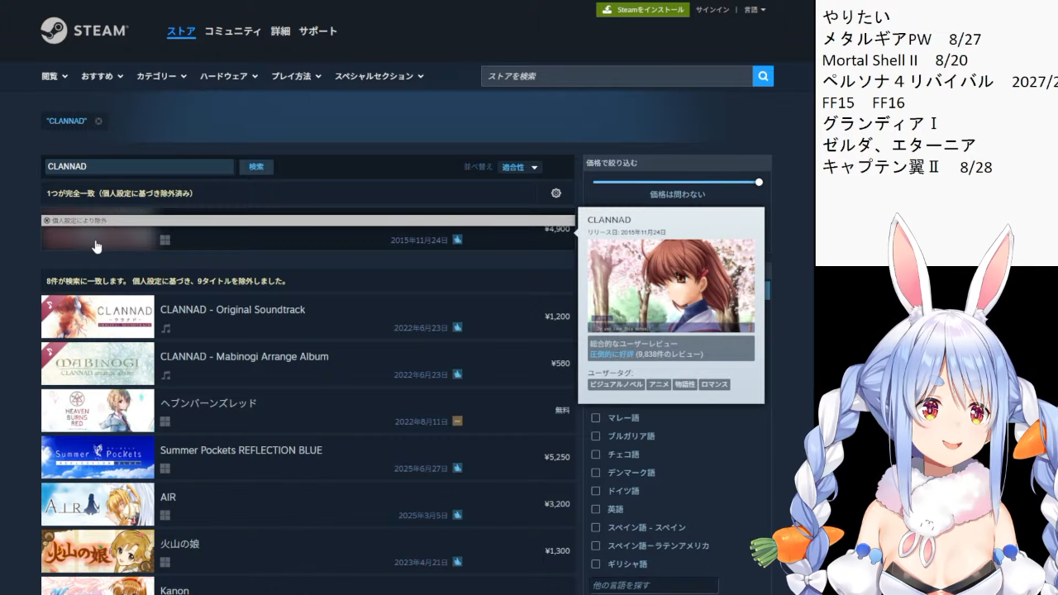Open the コミュニティ tab
This screenshot has height=595, width=1058.
click(232, 31)
